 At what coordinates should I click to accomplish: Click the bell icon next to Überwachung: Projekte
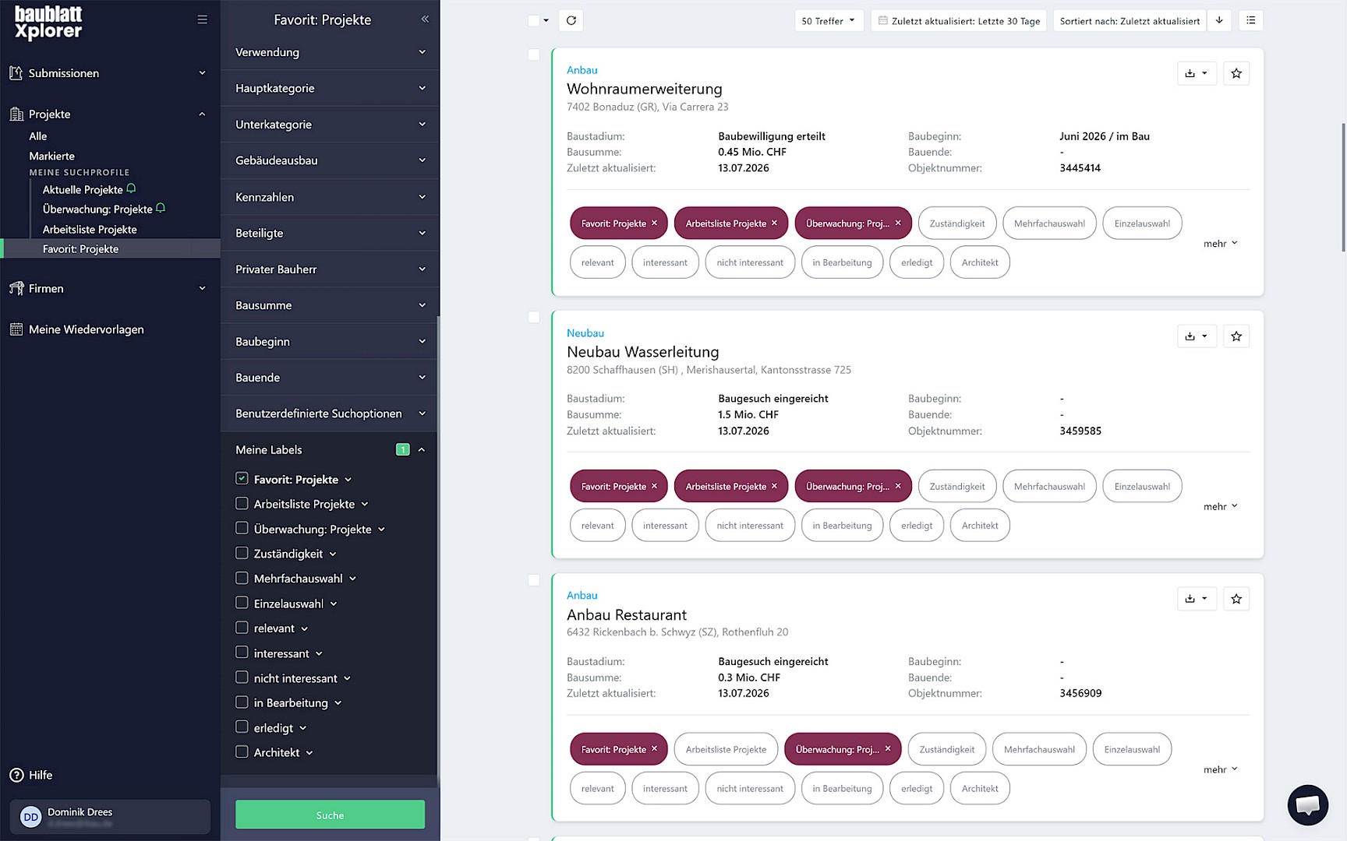(x=161, y=209)
